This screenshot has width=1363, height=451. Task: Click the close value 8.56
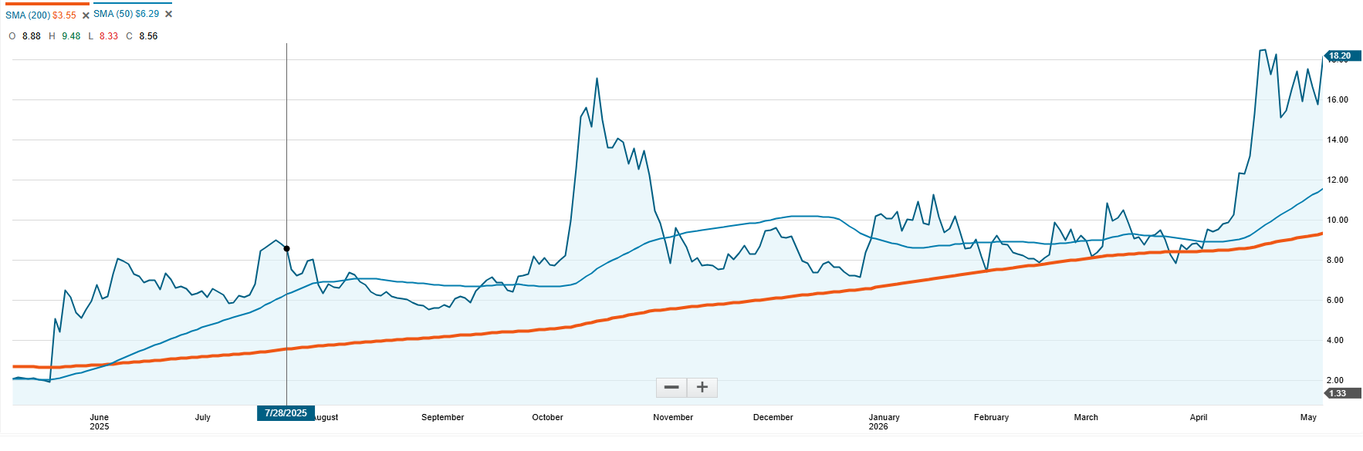tap(148, 36)
